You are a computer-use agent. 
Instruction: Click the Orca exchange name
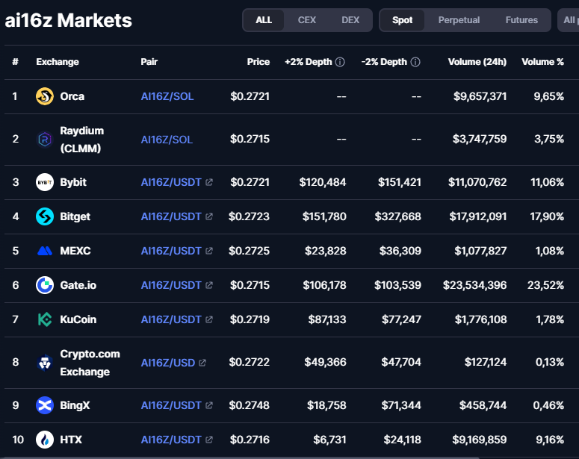[72, 96]
